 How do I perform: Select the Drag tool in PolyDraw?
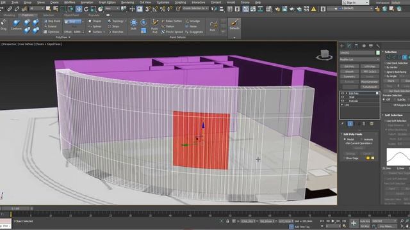[3, 25]
